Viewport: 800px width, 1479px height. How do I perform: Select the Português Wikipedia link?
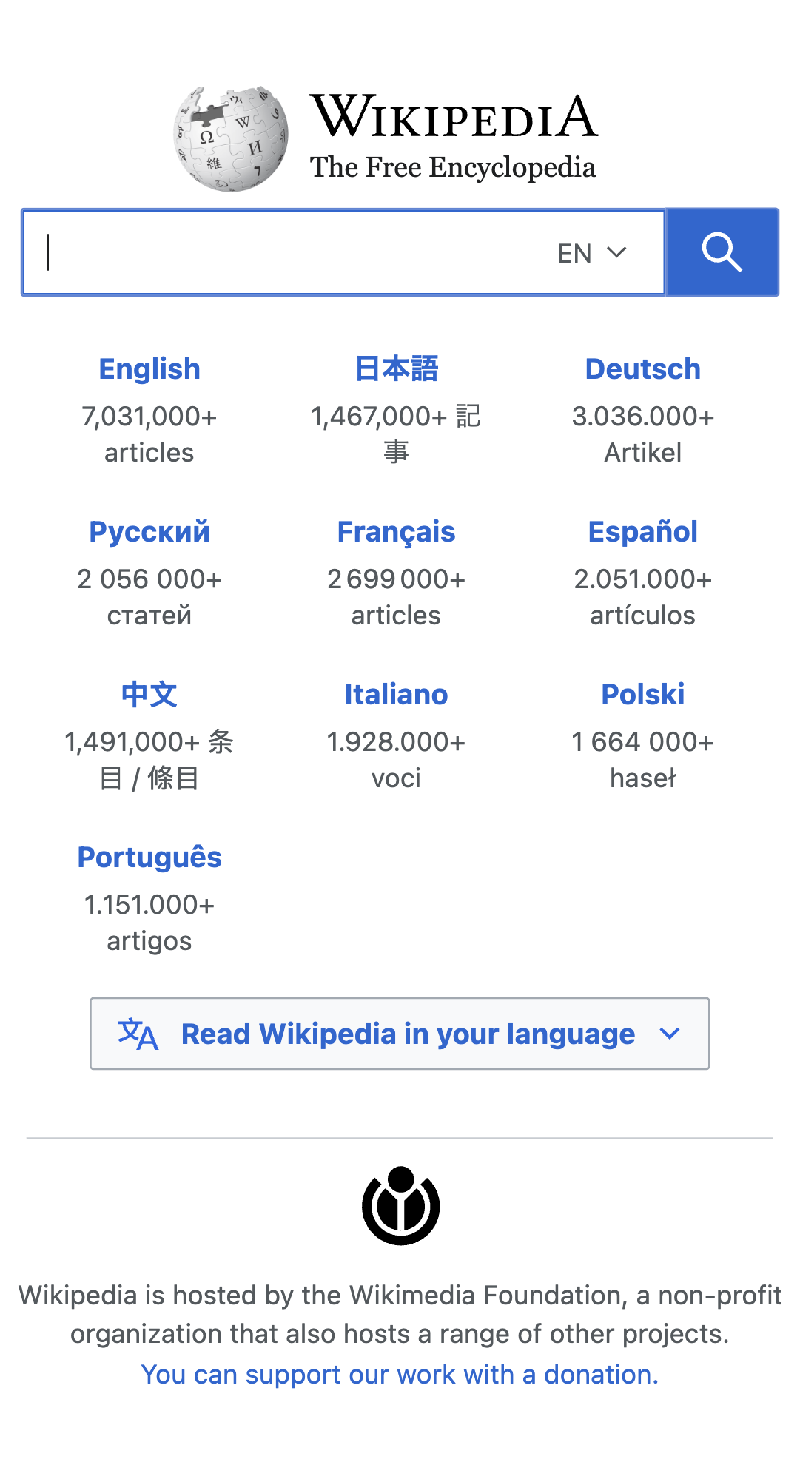149,858
